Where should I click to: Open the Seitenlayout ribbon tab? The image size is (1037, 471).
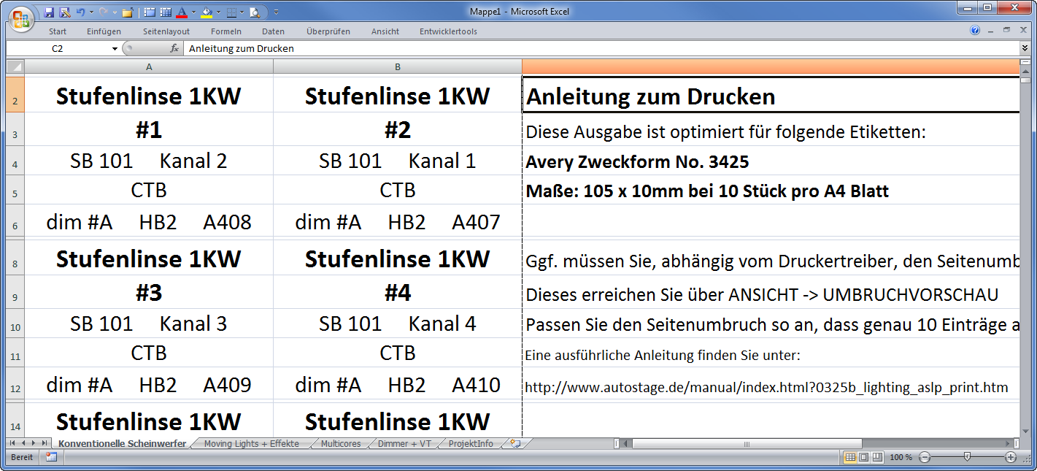click(x=166, y=31)
